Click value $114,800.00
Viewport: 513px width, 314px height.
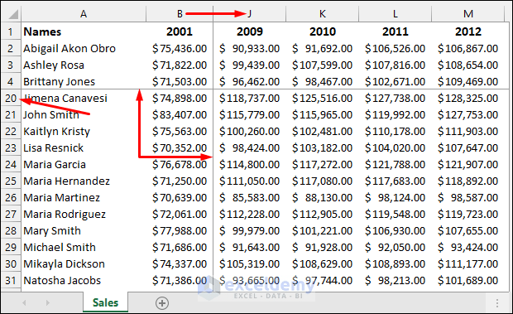click(x=249, y=164)
